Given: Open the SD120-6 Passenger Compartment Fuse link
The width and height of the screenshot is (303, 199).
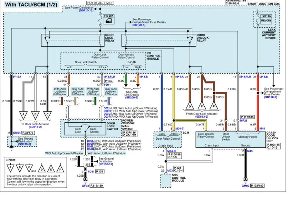Looking at the screenshot, I should (139, 25).
